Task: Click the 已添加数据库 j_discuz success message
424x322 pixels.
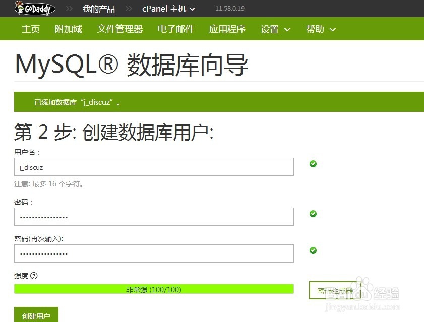Action: click(77, 102)
